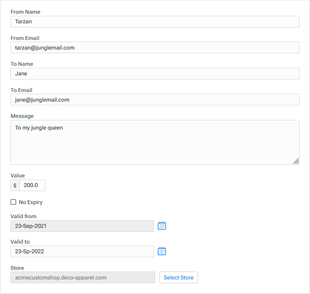Open the Valid from calendar picker
Image resolution: width=310 pixels, height=294 pixels.
click(162, 226)
